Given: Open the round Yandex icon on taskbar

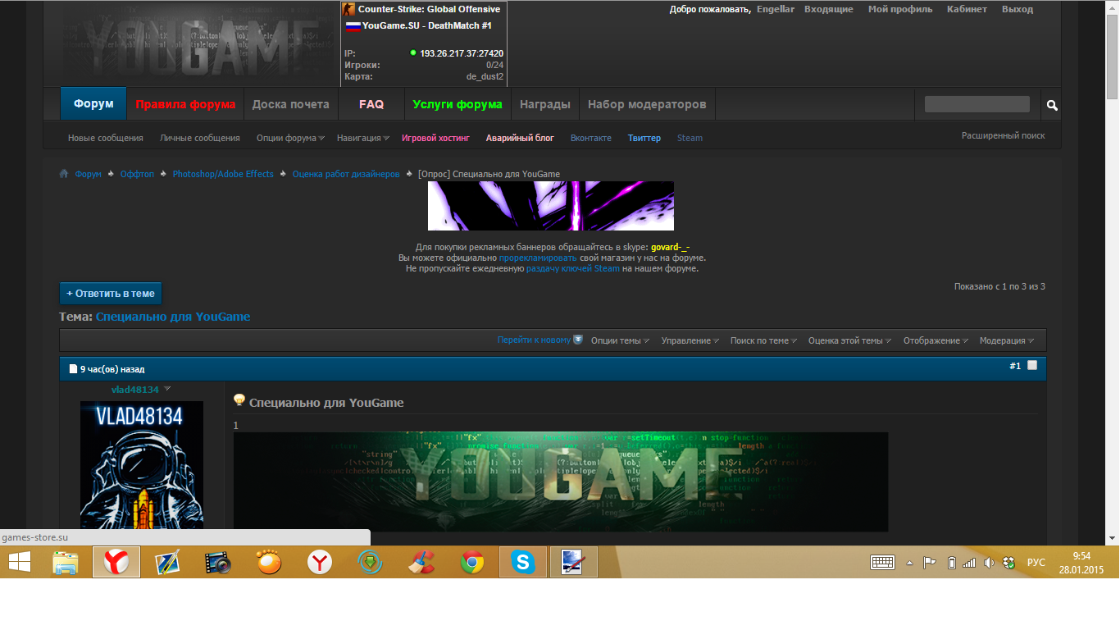Looking at the screenshot, I should click(x=319, y=563).
